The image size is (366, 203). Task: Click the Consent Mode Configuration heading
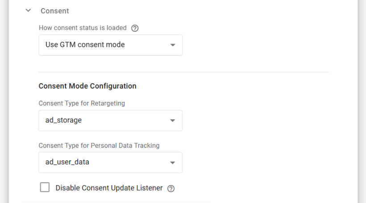click(87, 86)
